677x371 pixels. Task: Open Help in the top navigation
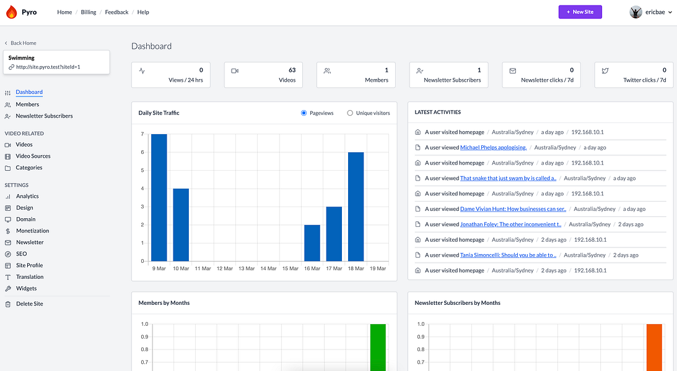click(143, 12)
